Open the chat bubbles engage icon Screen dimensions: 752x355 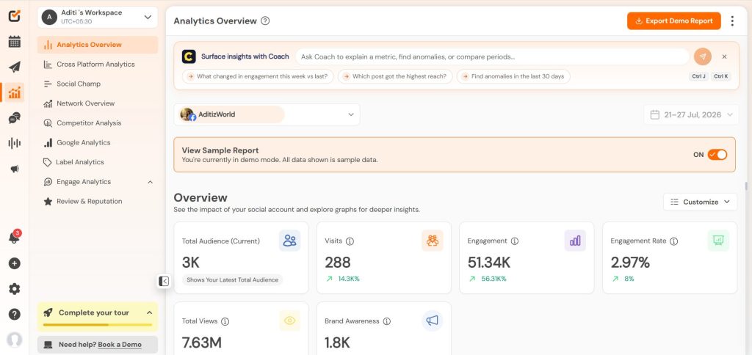(15, 118)
